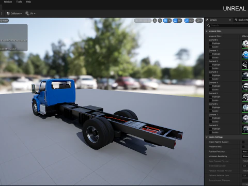Change rotation snap angle value
This screenshot has width=248, height=186.
click(x=180, y=21)
